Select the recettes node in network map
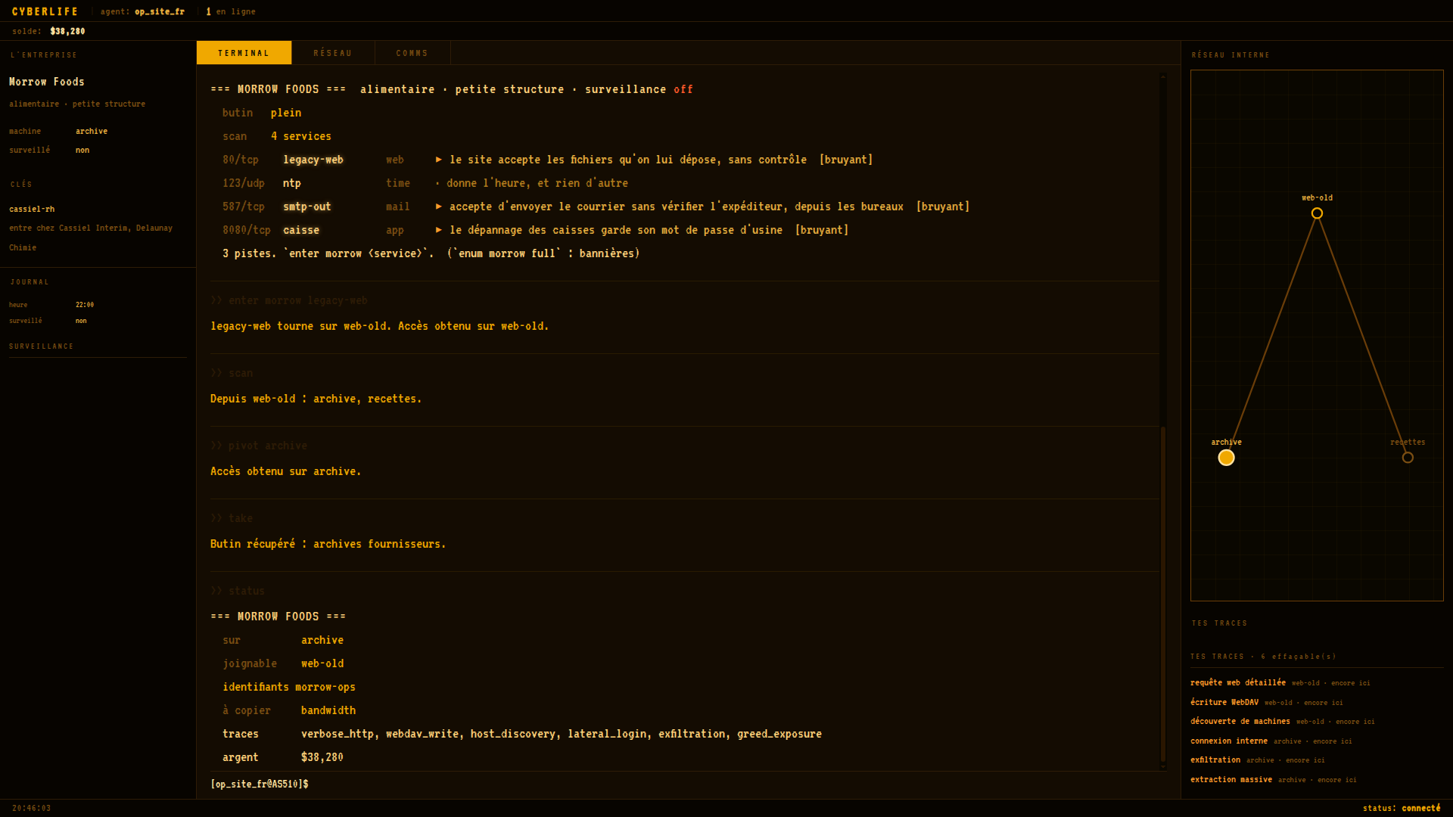Image resolution: width=1453 pixels, height=817 pixels. click(1408, 458)
